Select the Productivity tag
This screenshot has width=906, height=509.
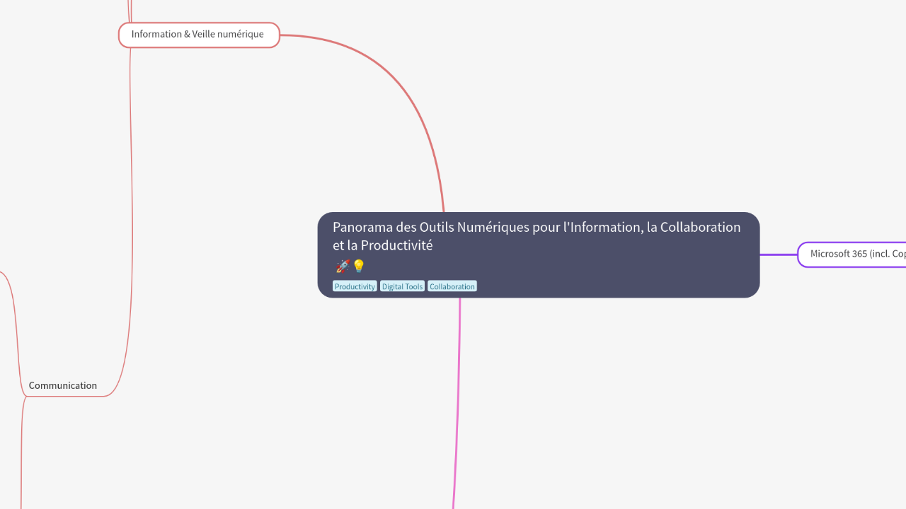[355, 286]
